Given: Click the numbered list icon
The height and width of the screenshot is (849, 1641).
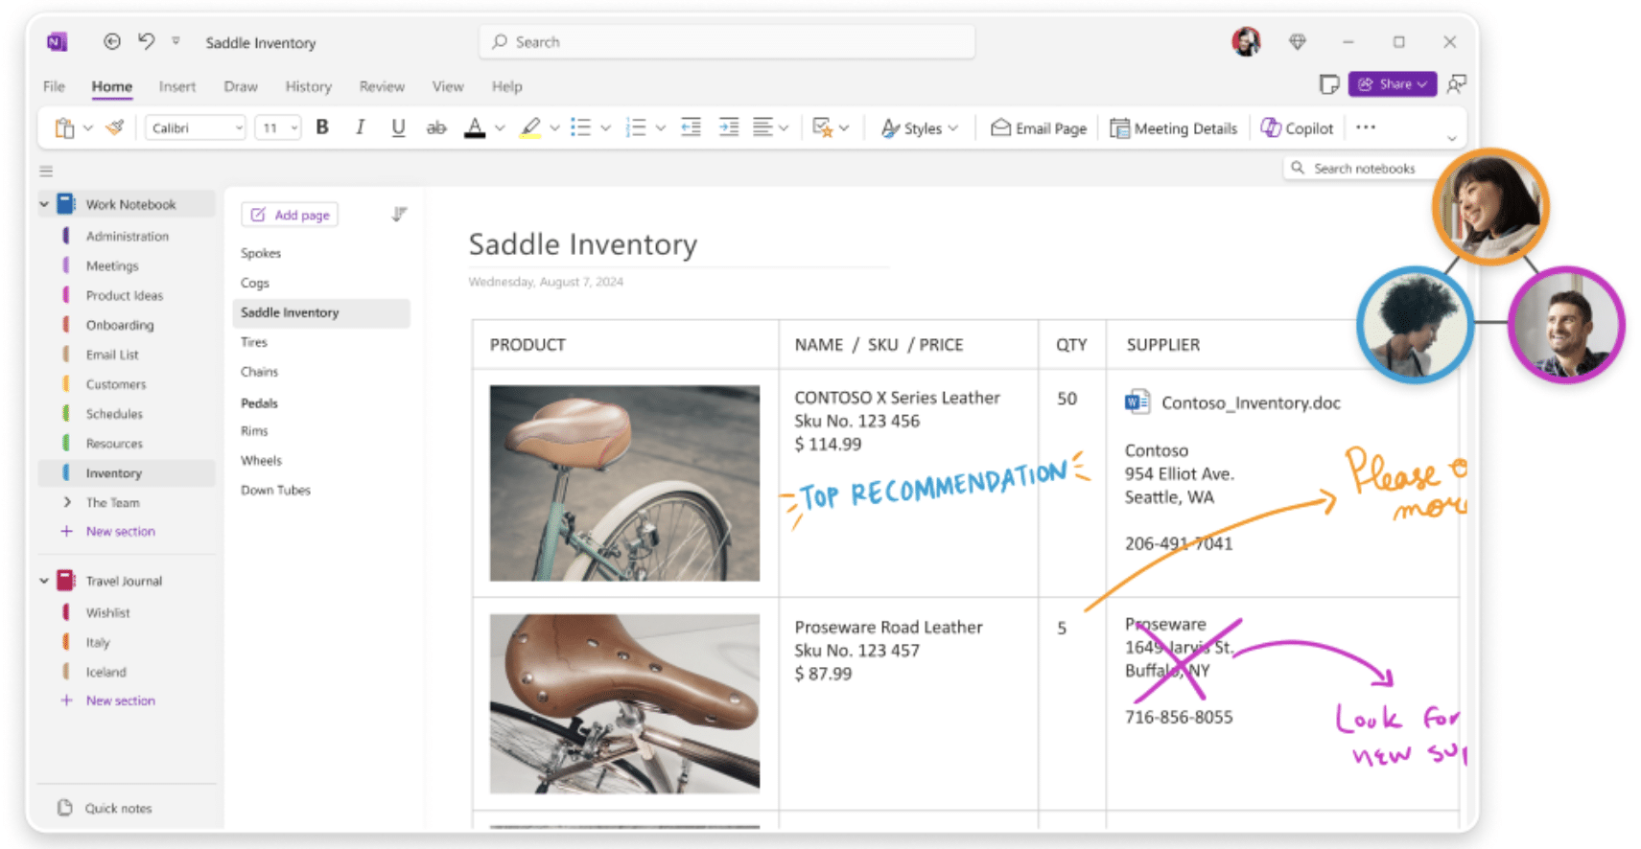Looking at the screenshot, I should 636,127.
